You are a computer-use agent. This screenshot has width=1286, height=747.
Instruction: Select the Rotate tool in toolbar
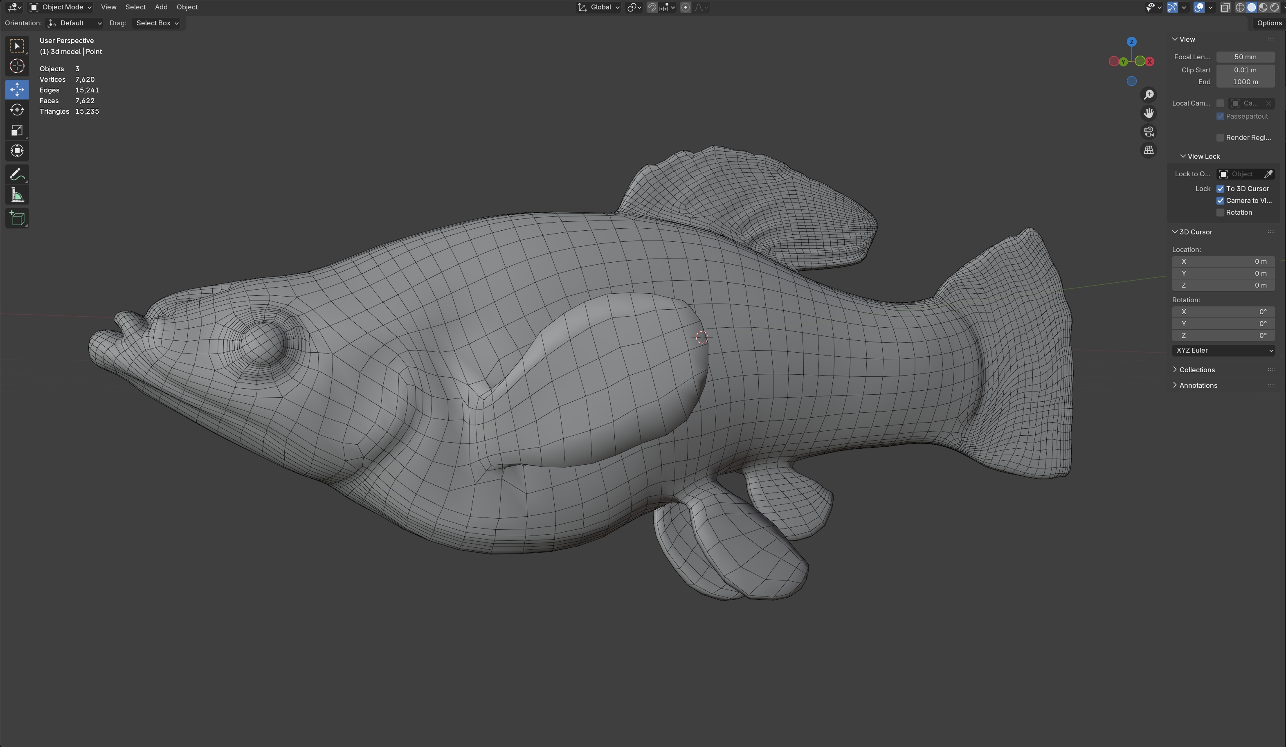tap(17, 110)
